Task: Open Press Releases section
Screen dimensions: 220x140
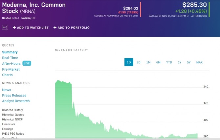Action: [14, 96]
